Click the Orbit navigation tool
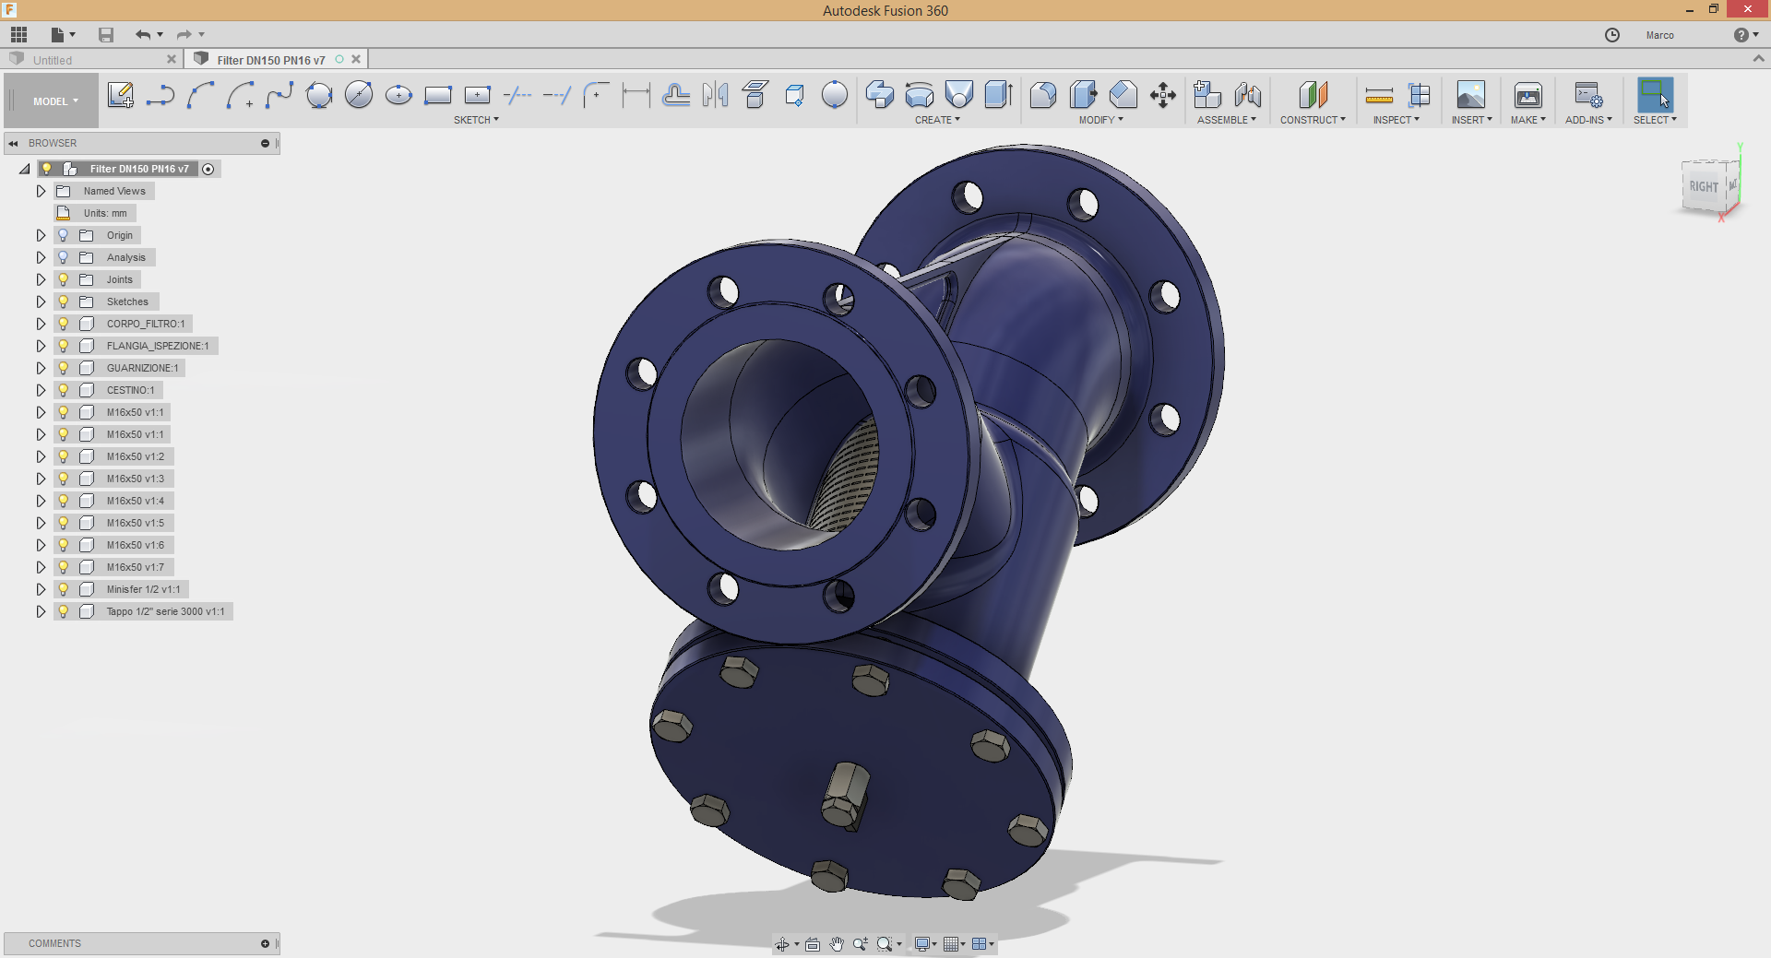This screenshot has width=1771, height=958. 782,944
